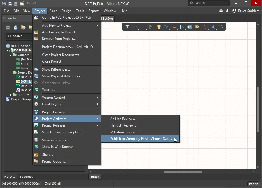Image resolution: width=262 pixels, height=188 pixels.
Task: Click the redo arrow in the title bar
Action: [34, 3]
